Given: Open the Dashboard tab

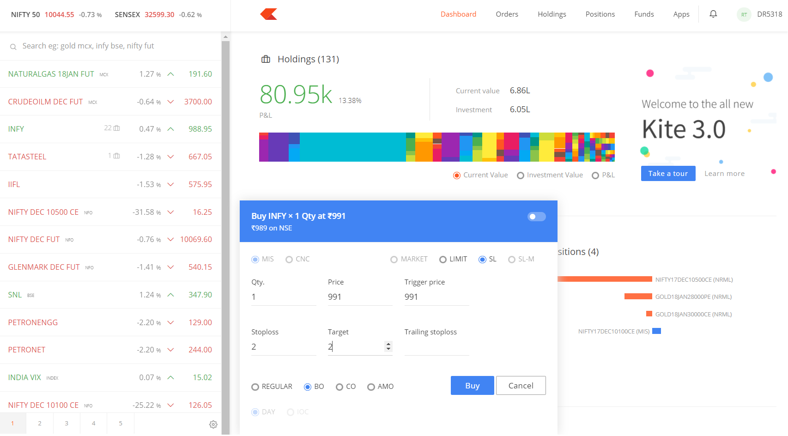Looking at the screenshot, I should pos(458,14).
